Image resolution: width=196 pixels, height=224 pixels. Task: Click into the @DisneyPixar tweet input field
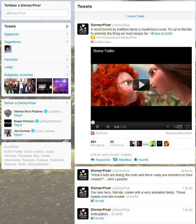(x=36, y=13)
